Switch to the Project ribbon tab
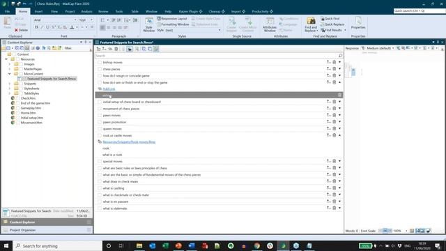The height and width of the screenshot is (251, 446). click(x=70, y=11)
